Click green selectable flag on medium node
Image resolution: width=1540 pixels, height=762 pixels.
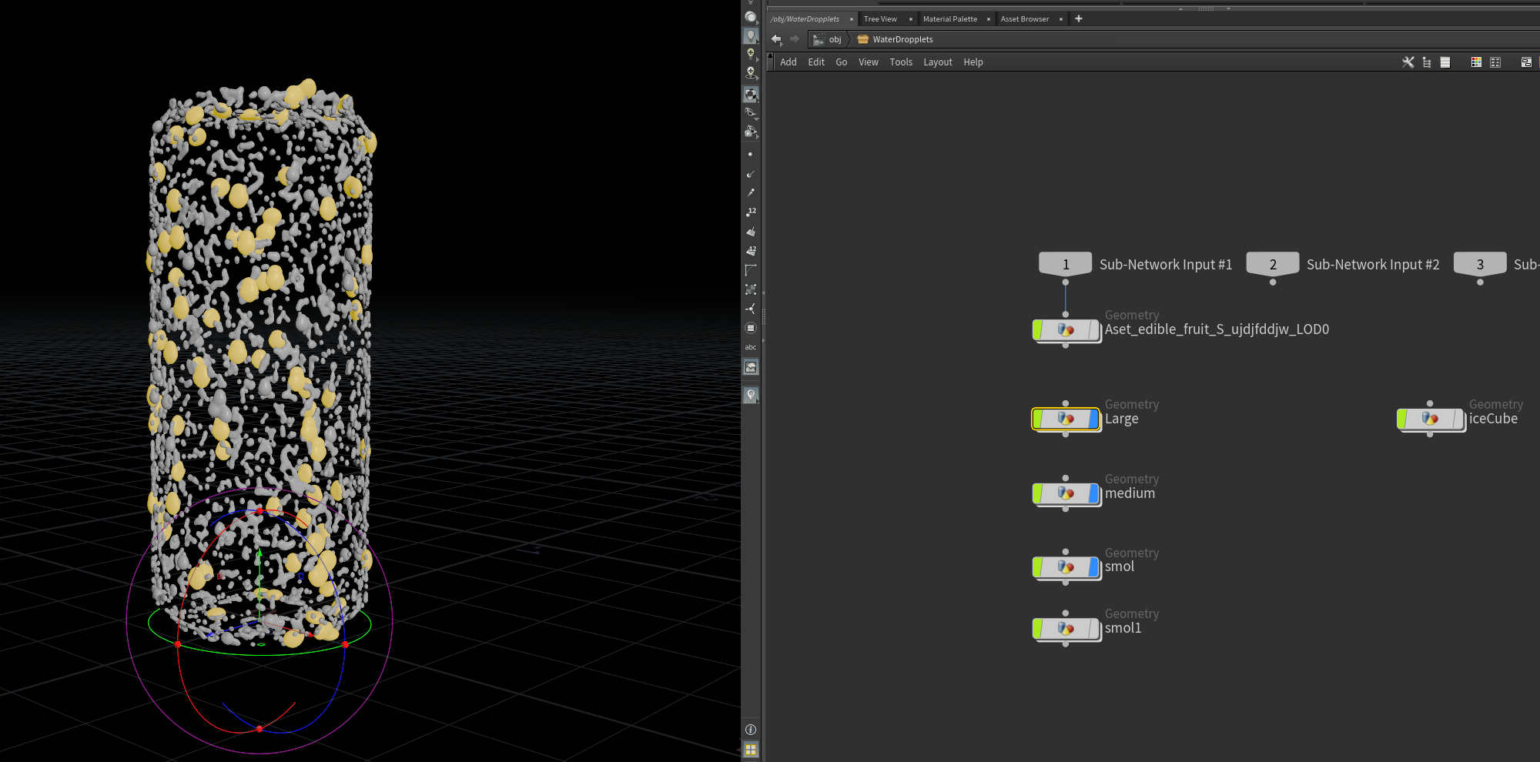click(1038, 493)
